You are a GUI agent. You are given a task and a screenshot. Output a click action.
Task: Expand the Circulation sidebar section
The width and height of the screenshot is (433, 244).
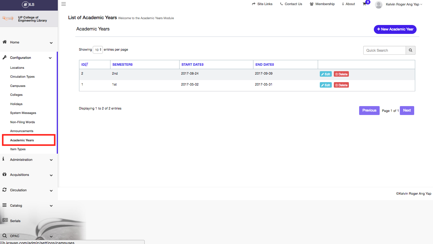pos(27,190)
